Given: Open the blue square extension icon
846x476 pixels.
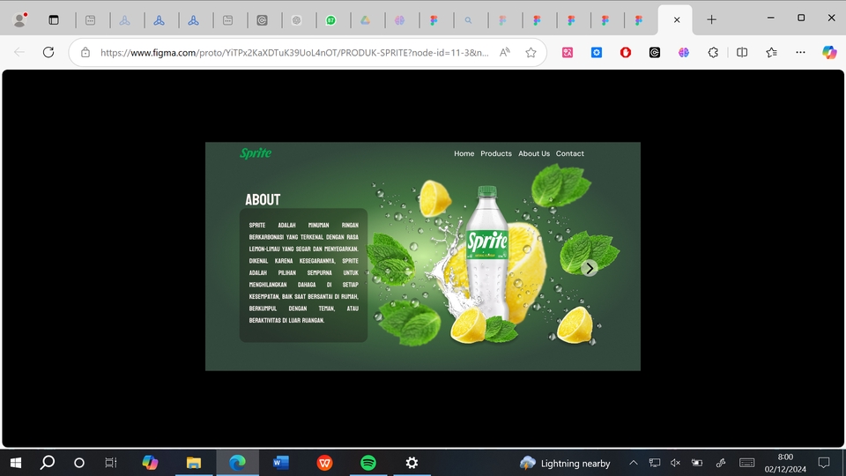Looking at the screenshot, I should pos(597,52).
